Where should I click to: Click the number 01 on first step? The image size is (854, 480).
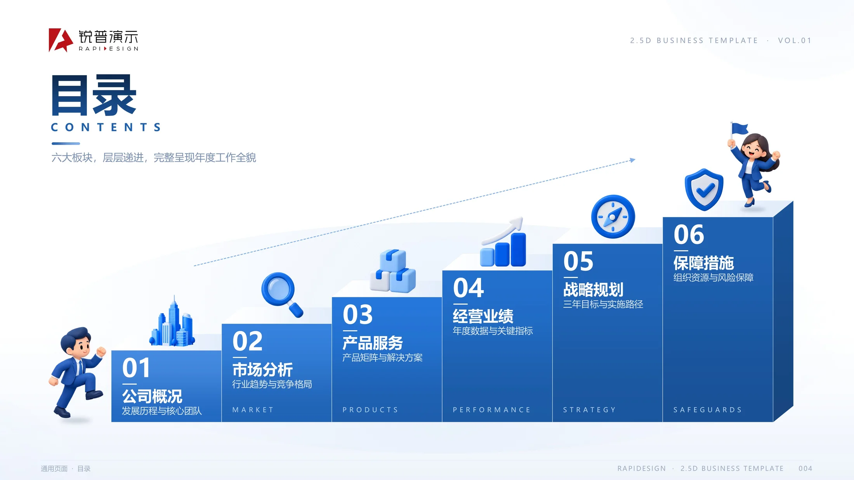[136, 368]
